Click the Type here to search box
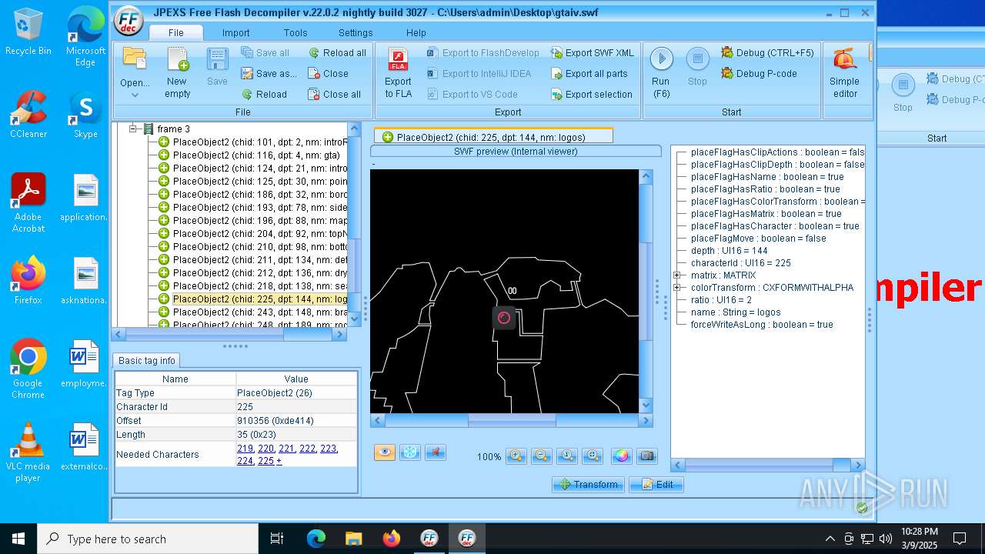The width and height of the screenshot is (985, 554). pos(148,539)
